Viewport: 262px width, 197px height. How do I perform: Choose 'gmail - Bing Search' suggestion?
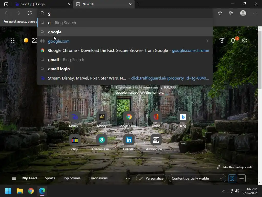pyautogui.click(x=125, y=60)
